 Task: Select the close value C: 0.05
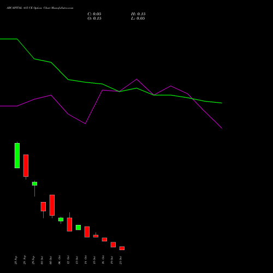point(94,14)
